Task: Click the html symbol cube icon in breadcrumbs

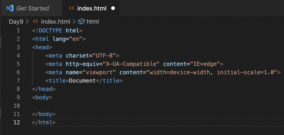Action: click(x=81, y=21)
